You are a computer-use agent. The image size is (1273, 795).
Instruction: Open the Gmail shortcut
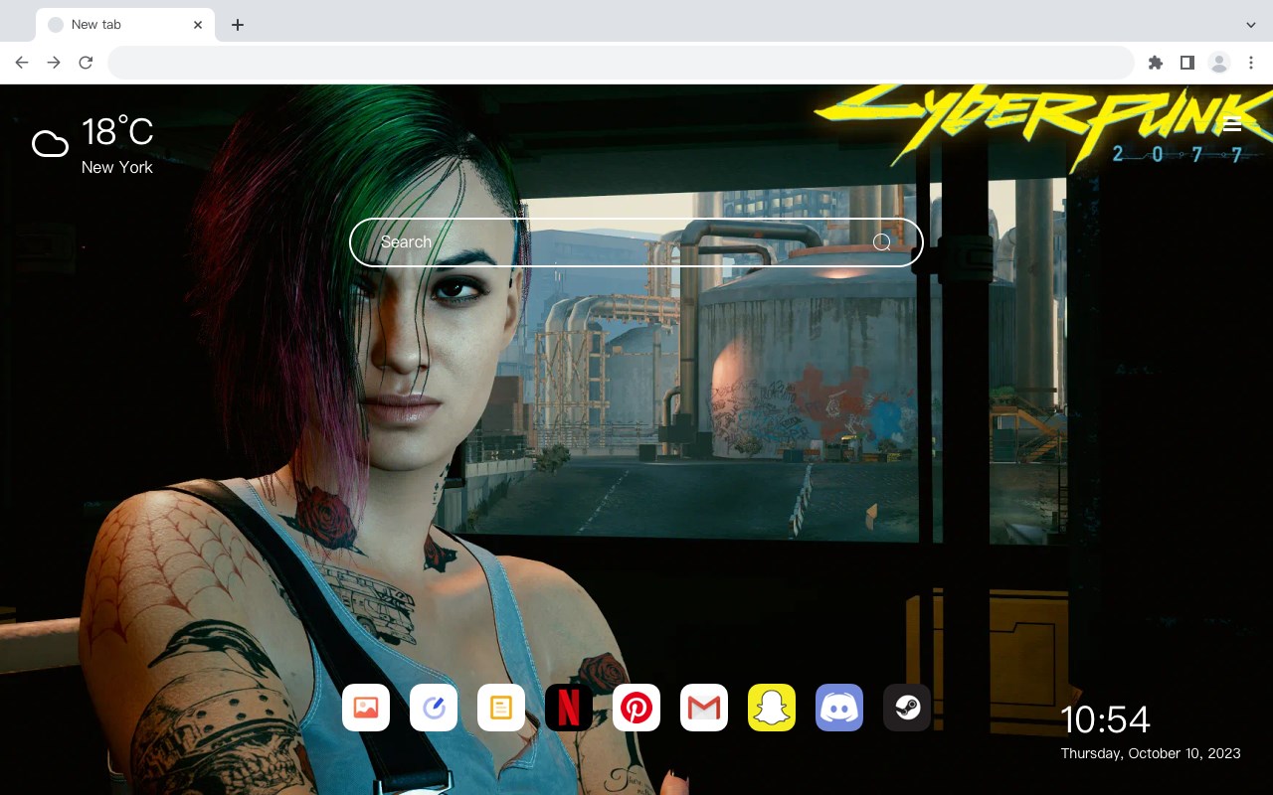(x=704, y=708)
